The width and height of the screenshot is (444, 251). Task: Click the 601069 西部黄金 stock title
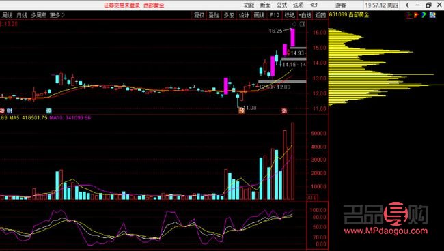(349, 15)
